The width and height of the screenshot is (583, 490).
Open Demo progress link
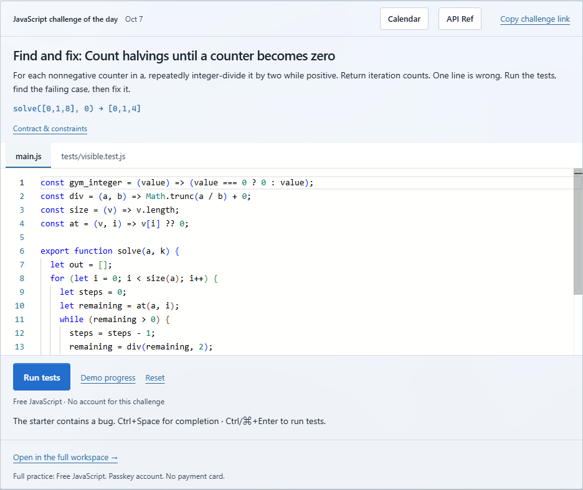108,378
